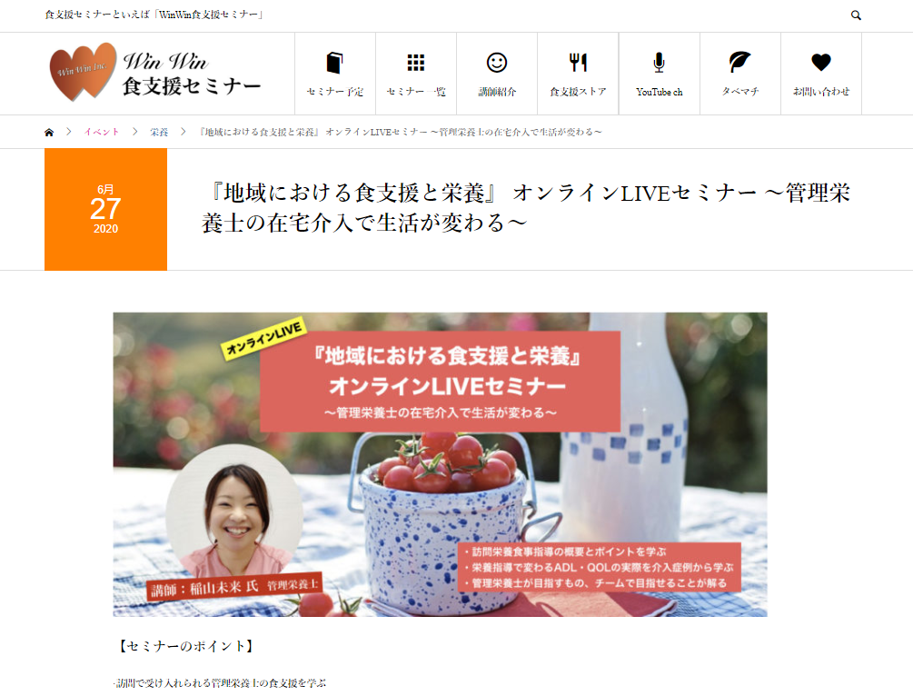Image resolution: width=913 pixels, height=696 pixels.
Task: Open the イベント breadcrumb link
Action: pos(102,133)
